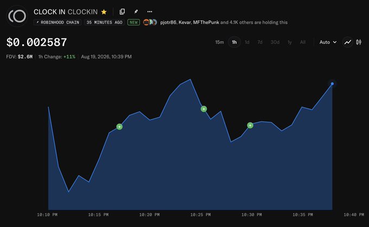Click the 10:25 PM axis label
Viewport: 369px width, 227px height.
[x=200, y=215]
